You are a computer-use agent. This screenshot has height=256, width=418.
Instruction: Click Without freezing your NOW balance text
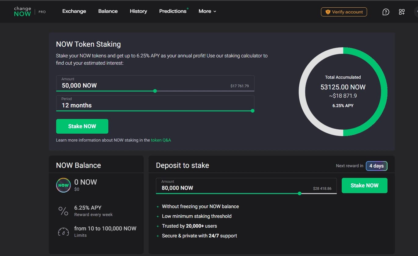[x=200, y=207]
